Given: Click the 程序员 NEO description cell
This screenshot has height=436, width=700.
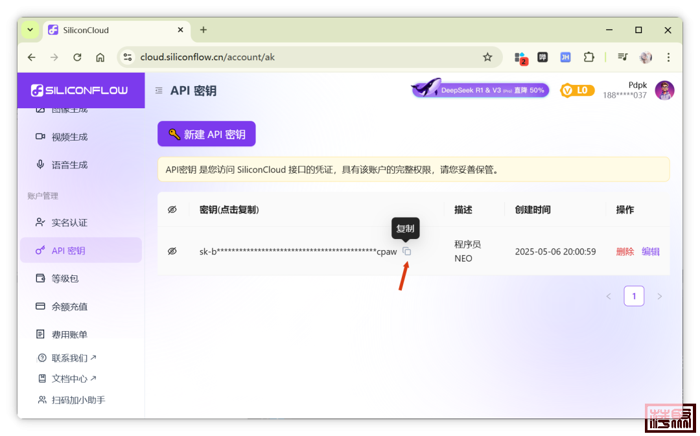Looking at the screenshot, I should pos(467,251).
